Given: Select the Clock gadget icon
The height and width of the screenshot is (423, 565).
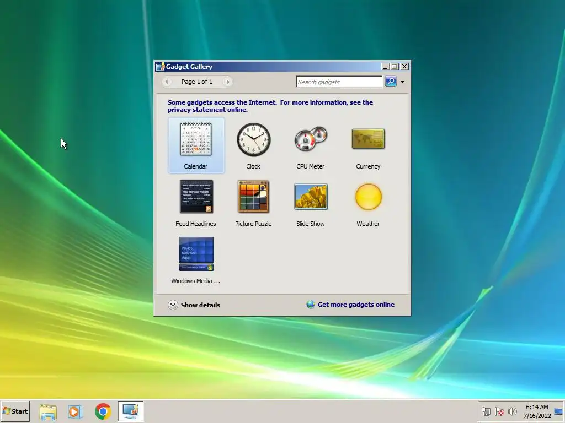Looking at the screenshot, I should [x=253, y=139].
